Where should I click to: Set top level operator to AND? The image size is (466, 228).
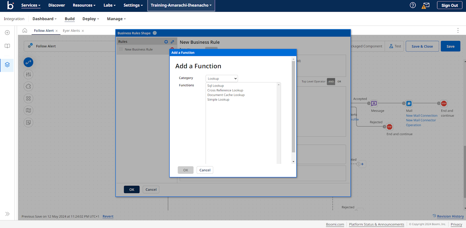point(331,82)
